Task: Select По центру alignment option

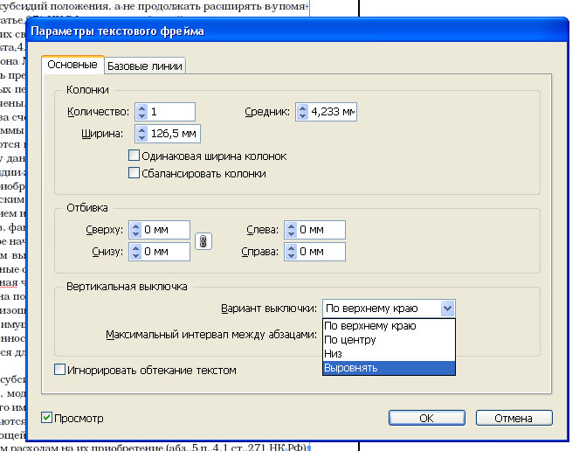Action: click(389, 340)
